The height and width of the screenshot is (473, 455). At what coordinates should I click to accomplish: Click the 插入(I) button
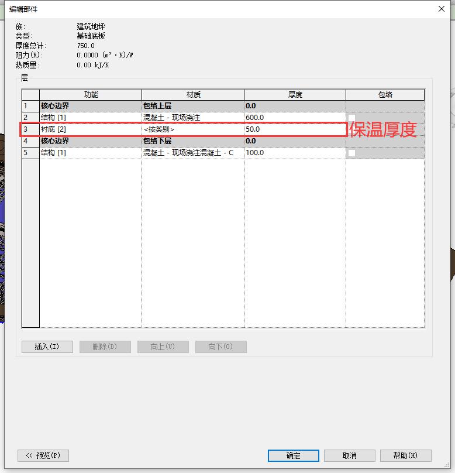47,347
